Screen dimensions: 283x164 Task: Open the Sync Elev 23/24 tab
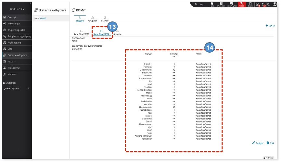click(x=101, y=32)
